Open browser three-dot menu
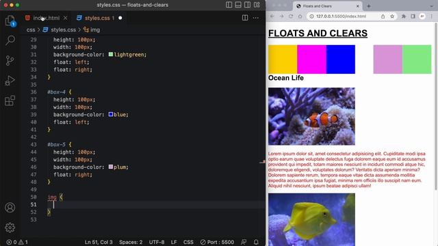Image resolution: width=438 pixels, height=246 pixels. click(432, 16)
